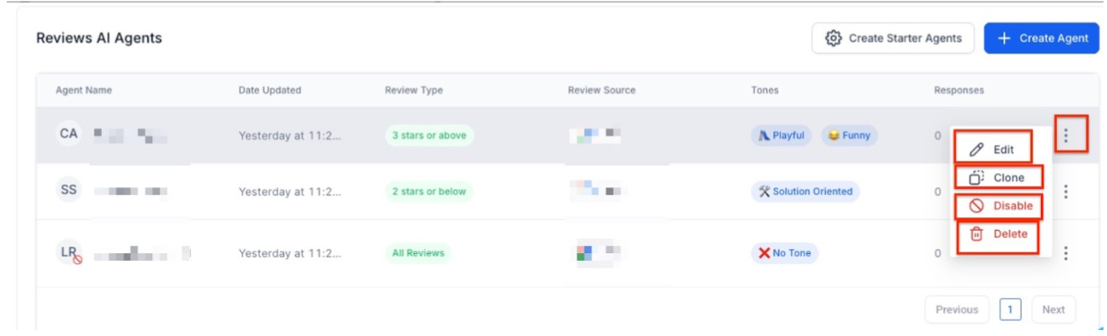Choose Disable in the agent menu
Image resolution: width=1107 pixels, height=336 pixels.
pos(1001,206)
